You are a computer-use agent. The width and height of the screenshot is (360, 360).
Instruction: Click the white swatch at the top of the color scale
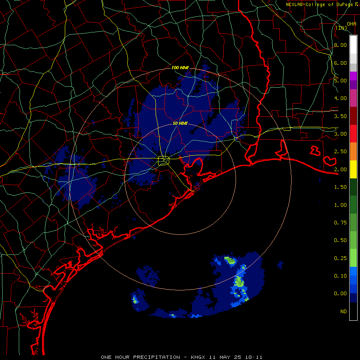(353, 44)
